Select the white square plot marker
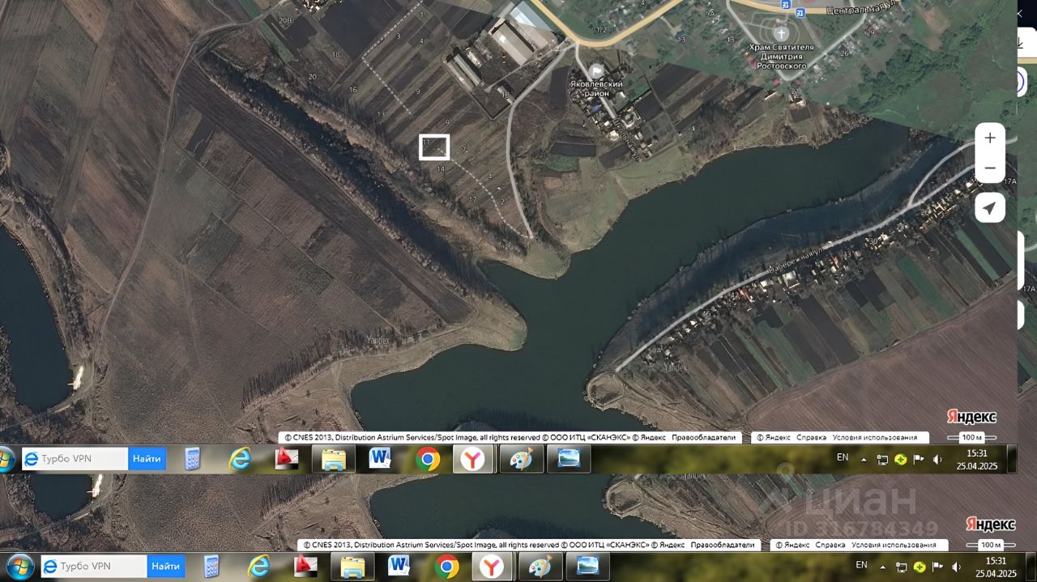1037x582 pixels. point(434,147)
